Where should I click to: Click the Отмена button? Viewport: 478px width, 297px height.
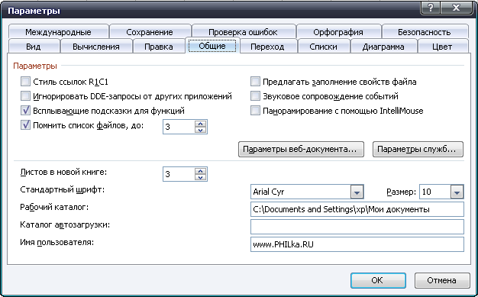point(441,280)
